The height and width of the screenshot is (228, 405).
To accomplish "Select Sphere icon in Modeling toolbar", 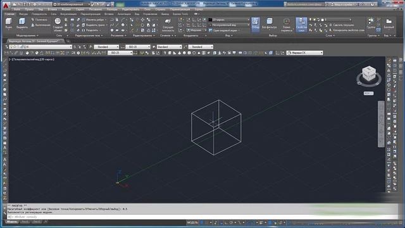I will tap(184, 53).
